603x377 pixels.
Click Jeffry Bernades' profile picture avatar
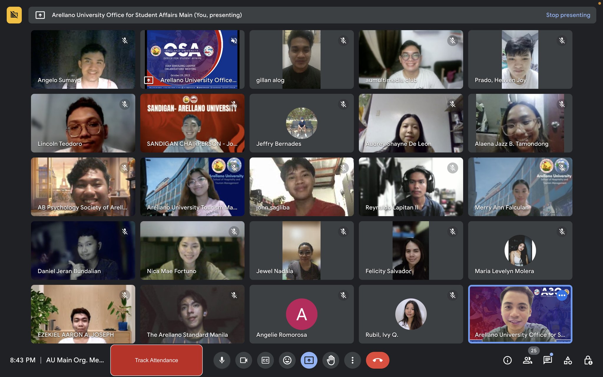(x=301, y=123)
